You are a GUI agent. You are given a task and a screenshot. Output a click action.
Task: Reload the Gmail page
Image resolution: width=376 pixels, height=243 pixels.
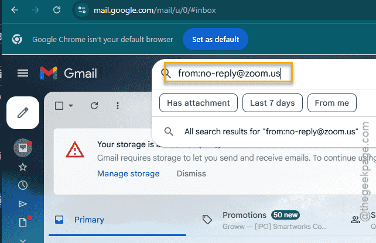pyautogui.click(x=57, y=10)
